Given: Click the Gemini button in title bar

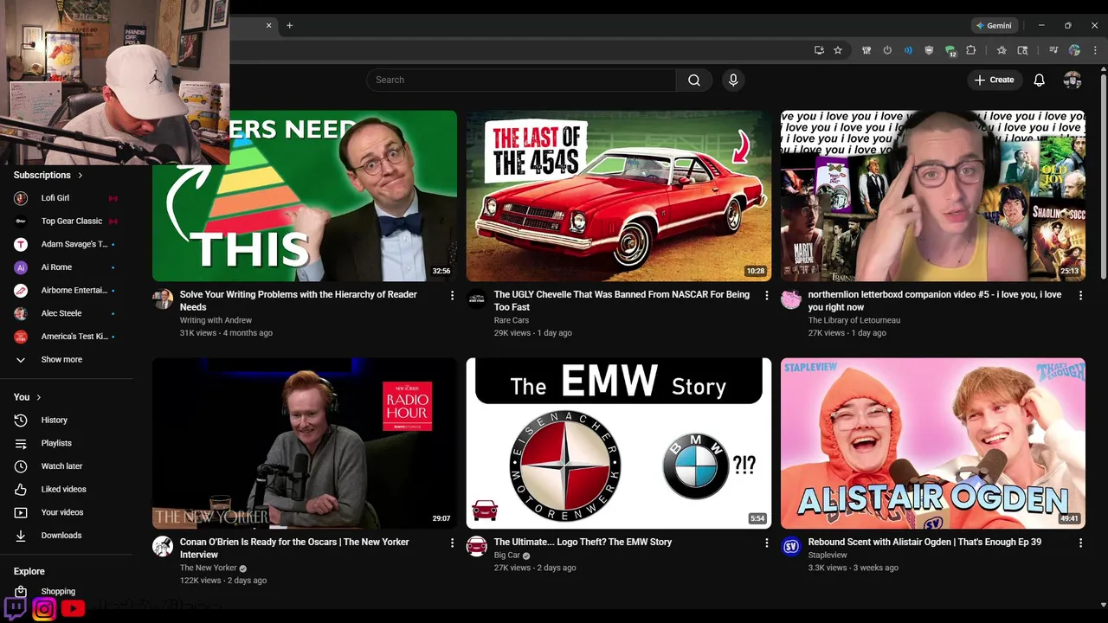Looking at the screenshot, I should point(993,25).
